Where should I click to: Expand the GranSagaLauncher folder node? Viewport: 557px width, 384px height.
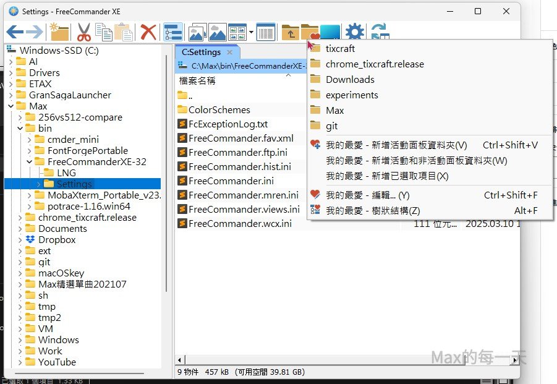(11, 95)
